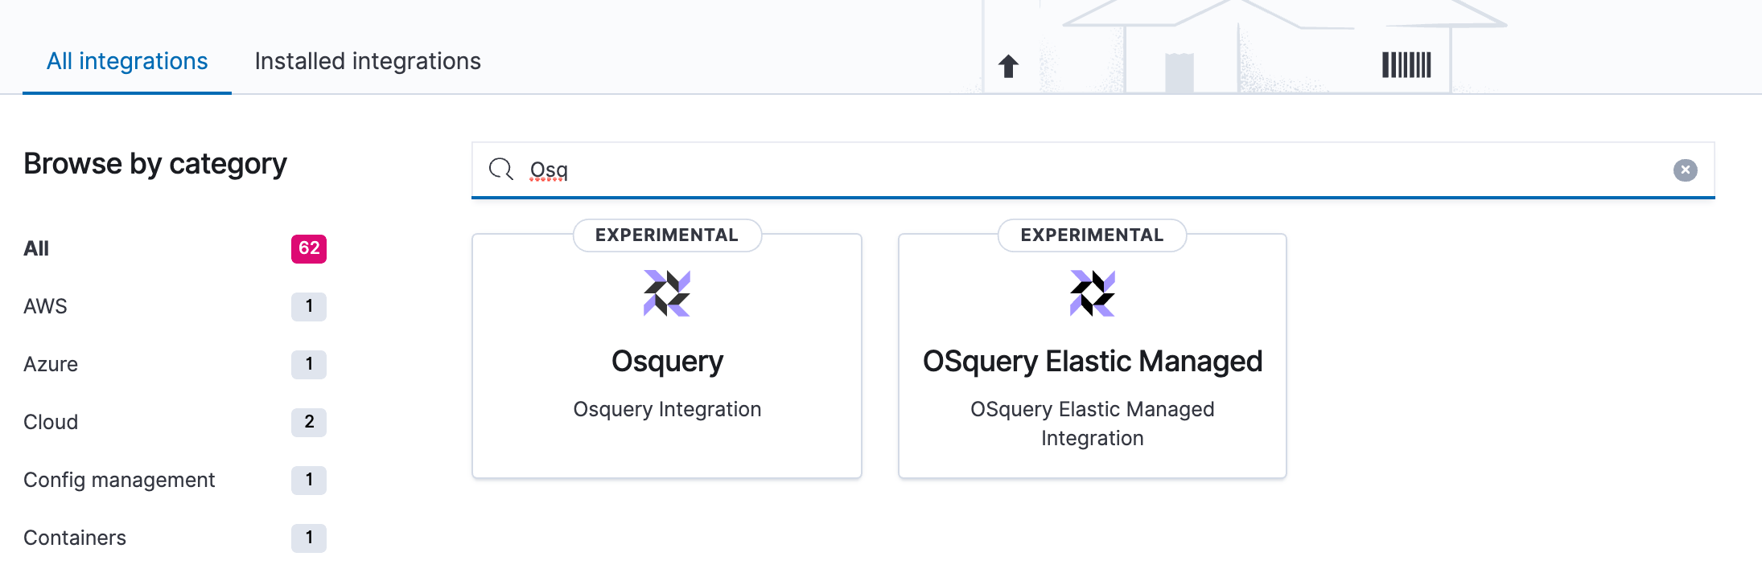Click the OSquery Elastic Managed logo icon
This screenshot has width=1762, height=577.
pyautogui.click(x=1092, y=293)
